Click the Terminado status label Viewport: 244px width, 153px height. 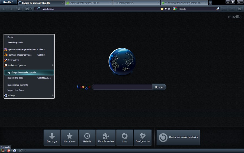coord(5,147)
